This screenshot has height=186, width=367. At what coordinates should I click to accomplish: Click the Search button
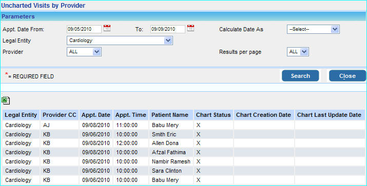pyautogui.click(x=300, y=76)
